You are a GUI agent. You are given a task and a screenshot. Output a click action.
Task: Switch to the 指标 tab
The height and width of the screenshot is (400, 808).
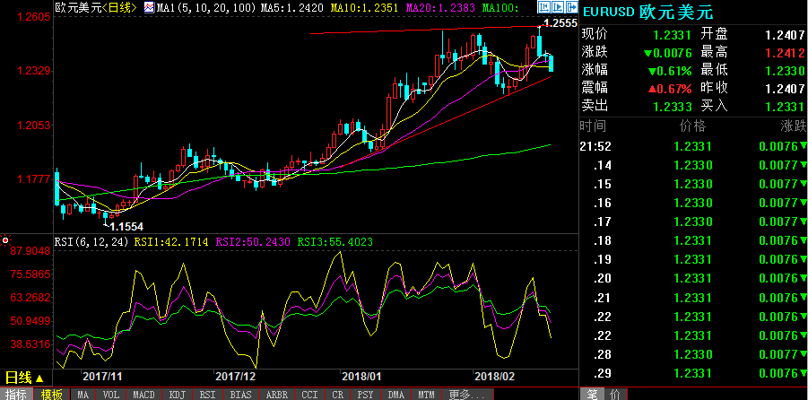(16, 394)
